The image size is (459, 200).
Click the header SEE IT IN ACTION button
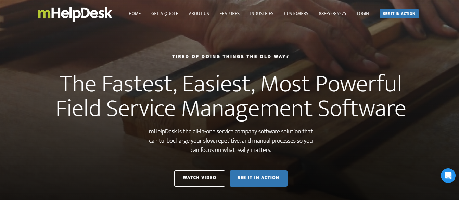coord(399,14)
